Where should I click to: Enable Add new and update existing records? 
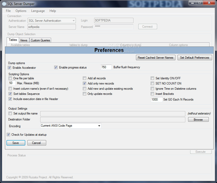click(x=84, y=89)
